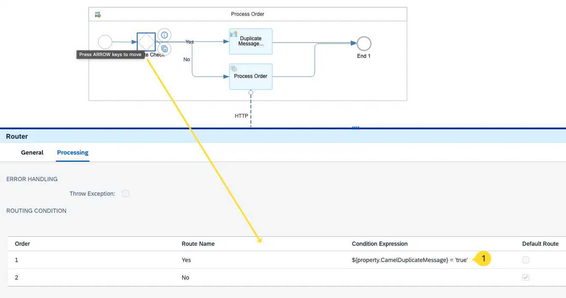Viewport: 566px width, 298px height.
Task: Select the Start event circle
Action: 105,42
